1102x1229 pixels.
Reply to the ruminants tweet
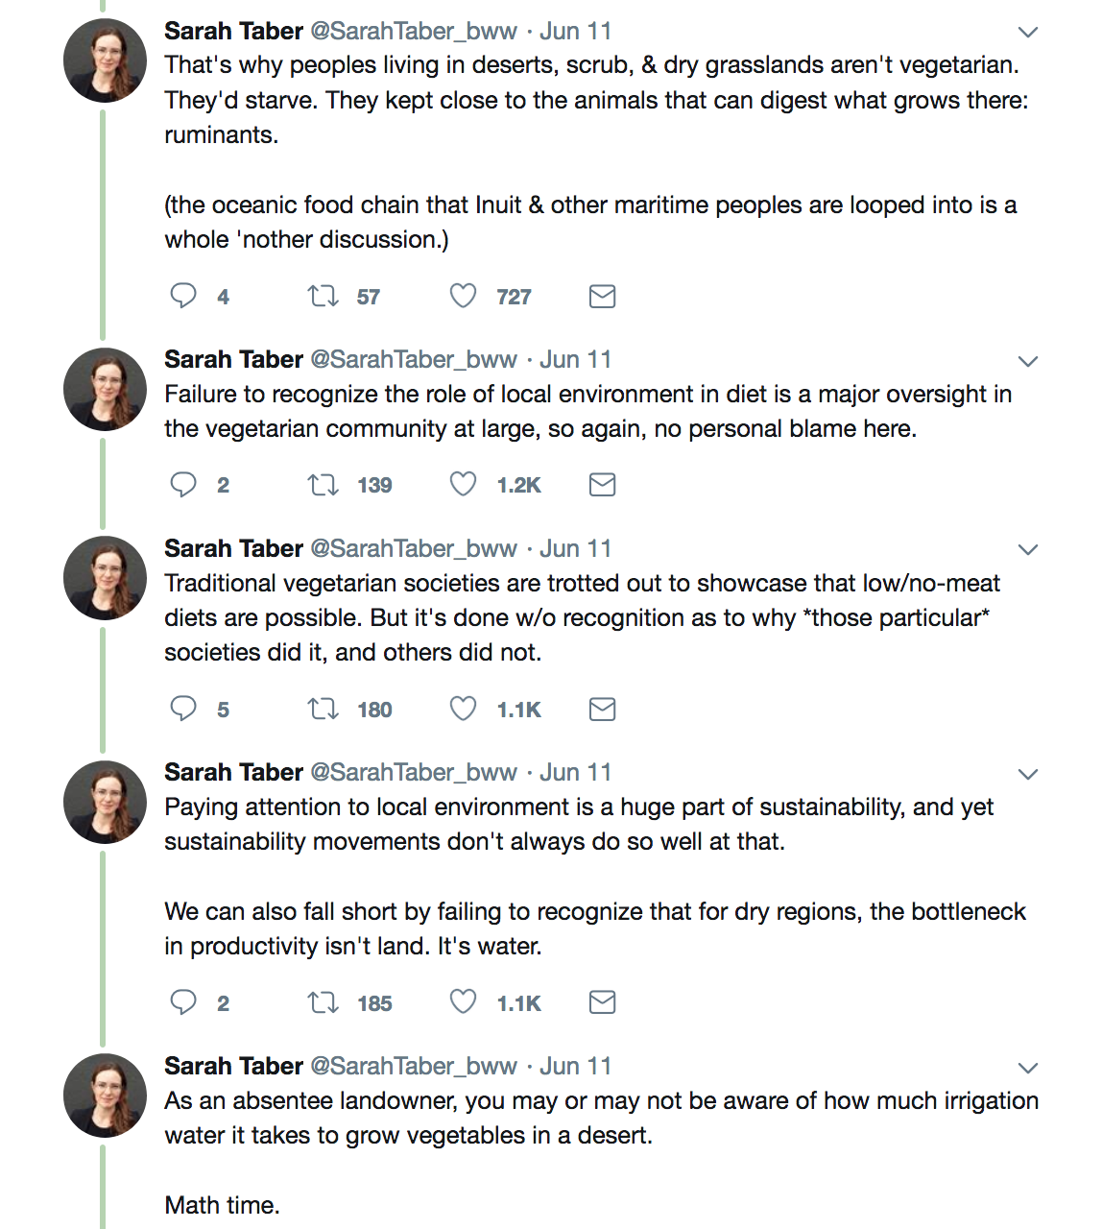tap(183, 296)
